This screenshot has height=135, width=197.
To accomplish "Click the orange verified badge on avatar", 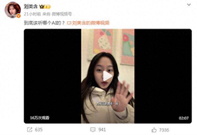I will click(19, 16).
